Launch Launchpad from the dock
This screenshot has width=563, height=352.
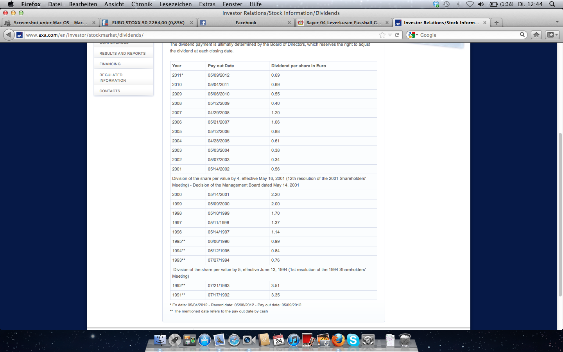[174, 339]
